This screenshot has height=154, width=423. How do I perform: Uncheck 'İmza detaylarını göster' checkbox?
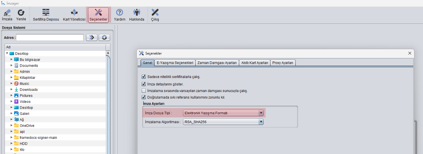tap(144, 84)
